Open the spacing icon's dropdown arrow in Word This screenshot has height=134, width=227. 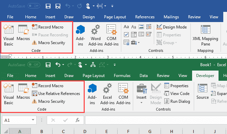click(x=105, y=6)
